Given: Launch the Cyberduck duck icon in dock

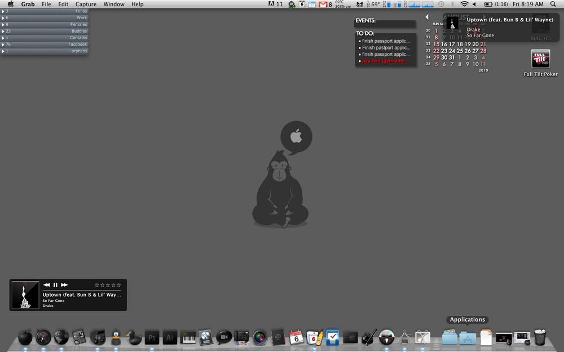Looking at the screenshot, I should (134, 337).
